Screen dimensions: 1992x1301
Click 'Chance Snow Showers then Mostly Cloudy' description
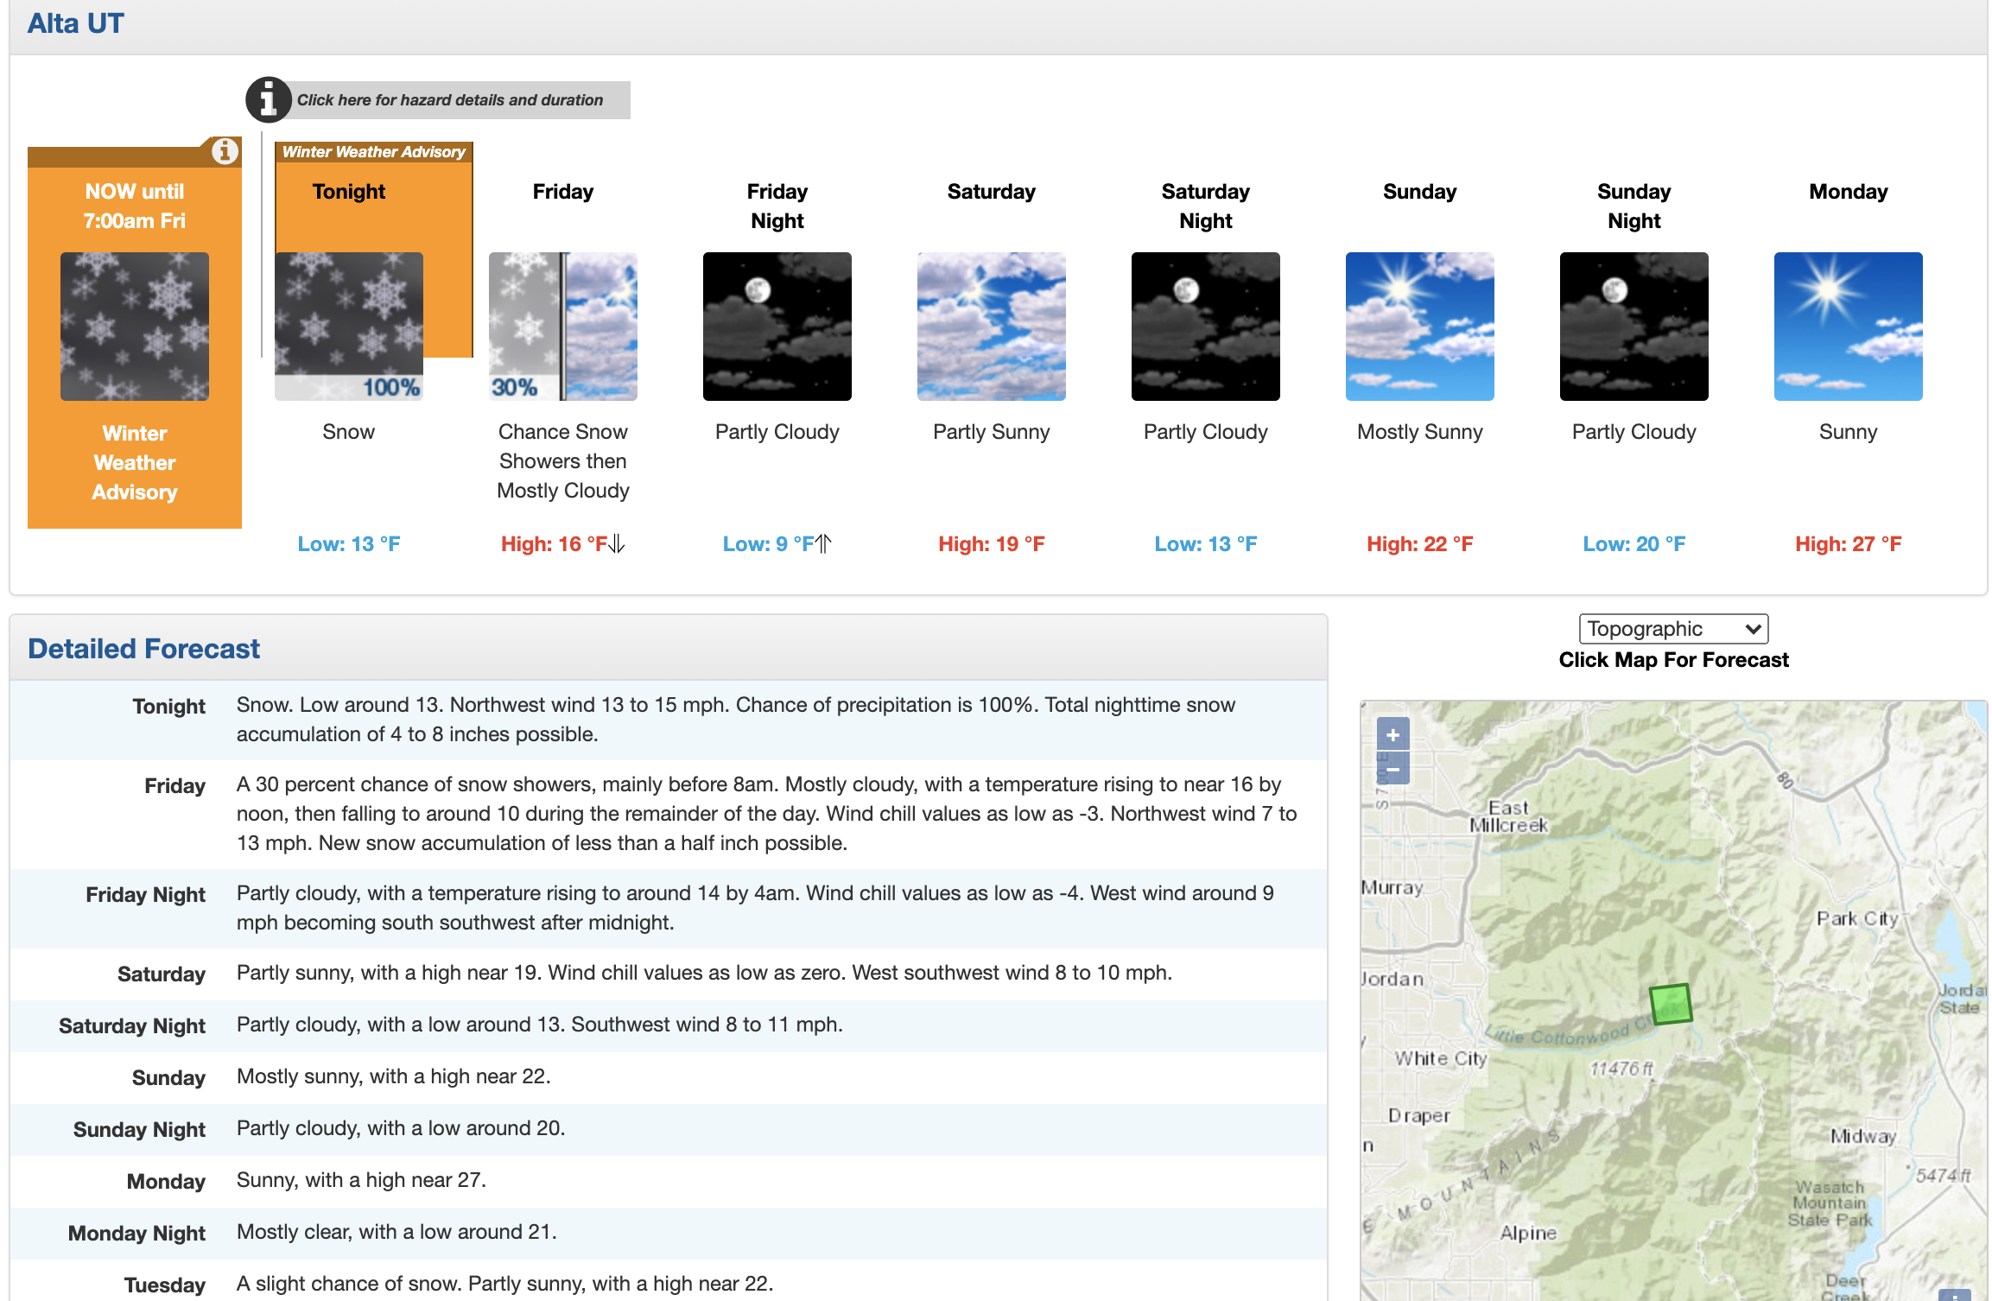coord(563,461)
